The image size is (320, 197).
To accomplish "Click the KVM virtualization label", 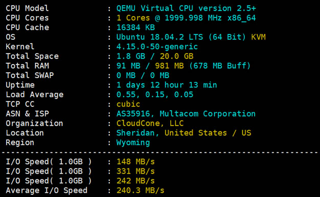I will 258,37.
